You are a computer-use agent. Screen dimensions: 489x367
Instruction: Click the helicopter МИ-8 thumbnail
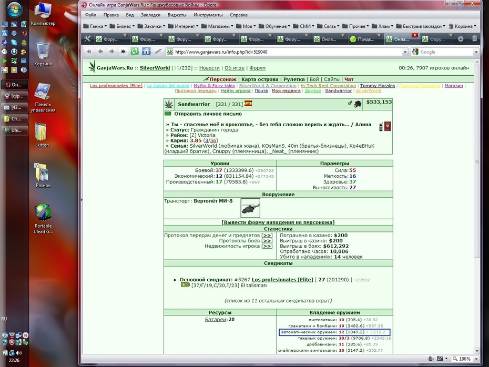point(250,208)
